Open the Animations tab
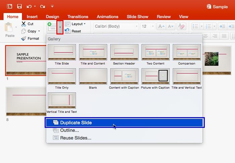The height and width of the screenshot is (163, 235). (107, 17)
